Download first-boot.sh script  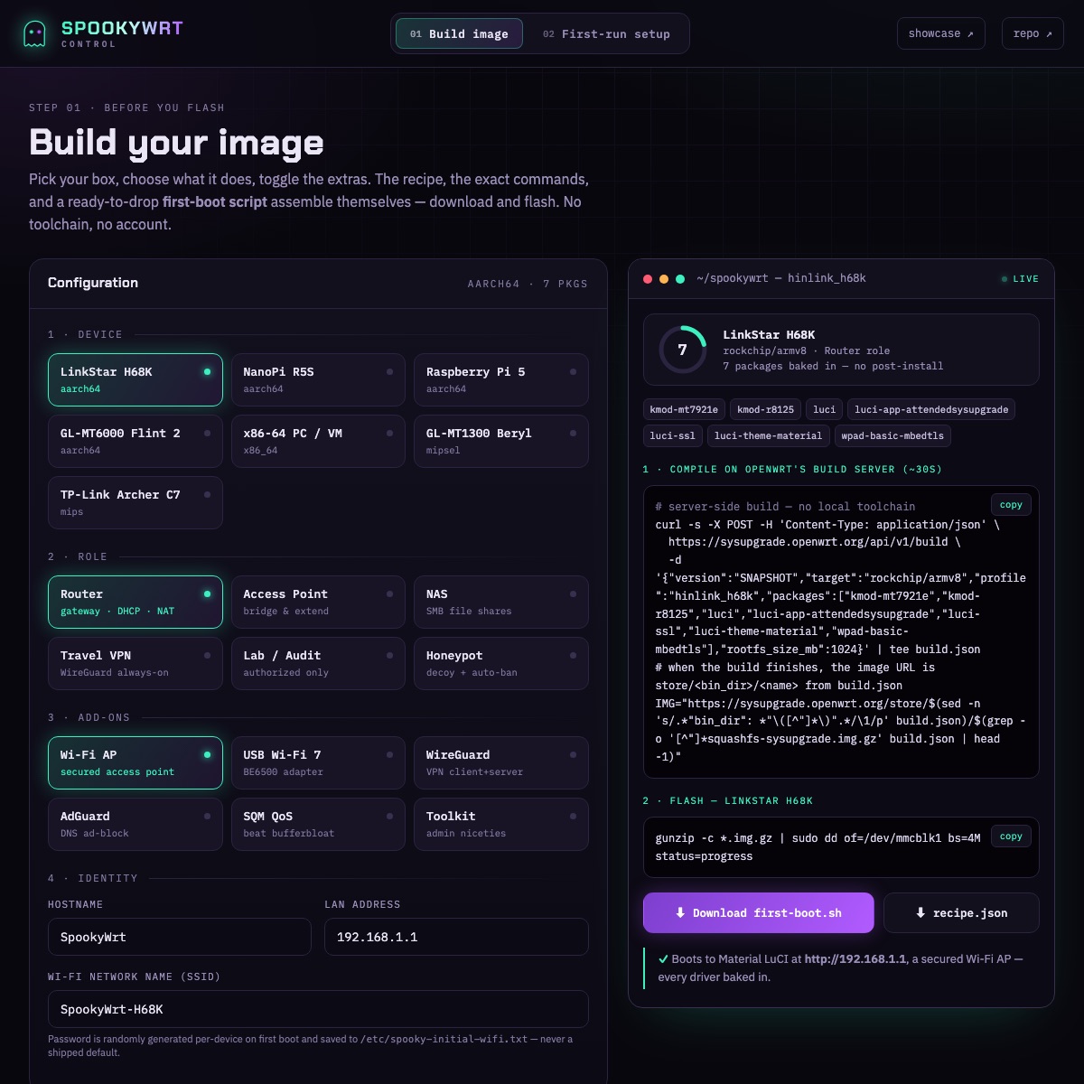[x=759, y=912]
